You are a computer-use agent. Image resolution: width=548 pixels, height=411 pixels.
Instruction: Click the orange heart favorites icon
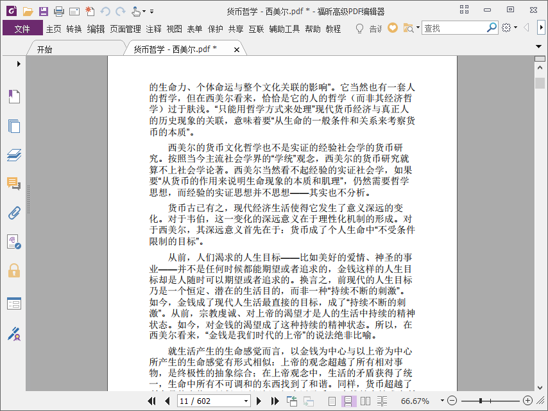[393, 28]
